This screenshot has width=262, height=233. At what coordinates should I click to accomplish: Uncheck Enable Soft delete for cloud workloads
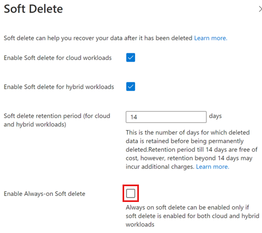[x=131, y=58]
